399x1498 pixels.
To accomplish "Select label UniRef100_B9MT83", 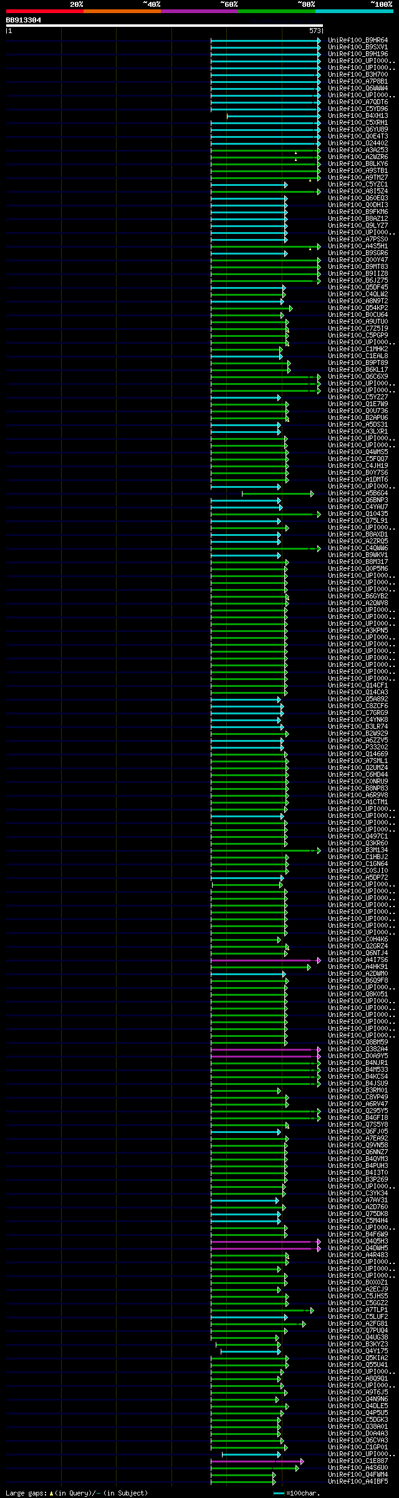I will 358,267.
